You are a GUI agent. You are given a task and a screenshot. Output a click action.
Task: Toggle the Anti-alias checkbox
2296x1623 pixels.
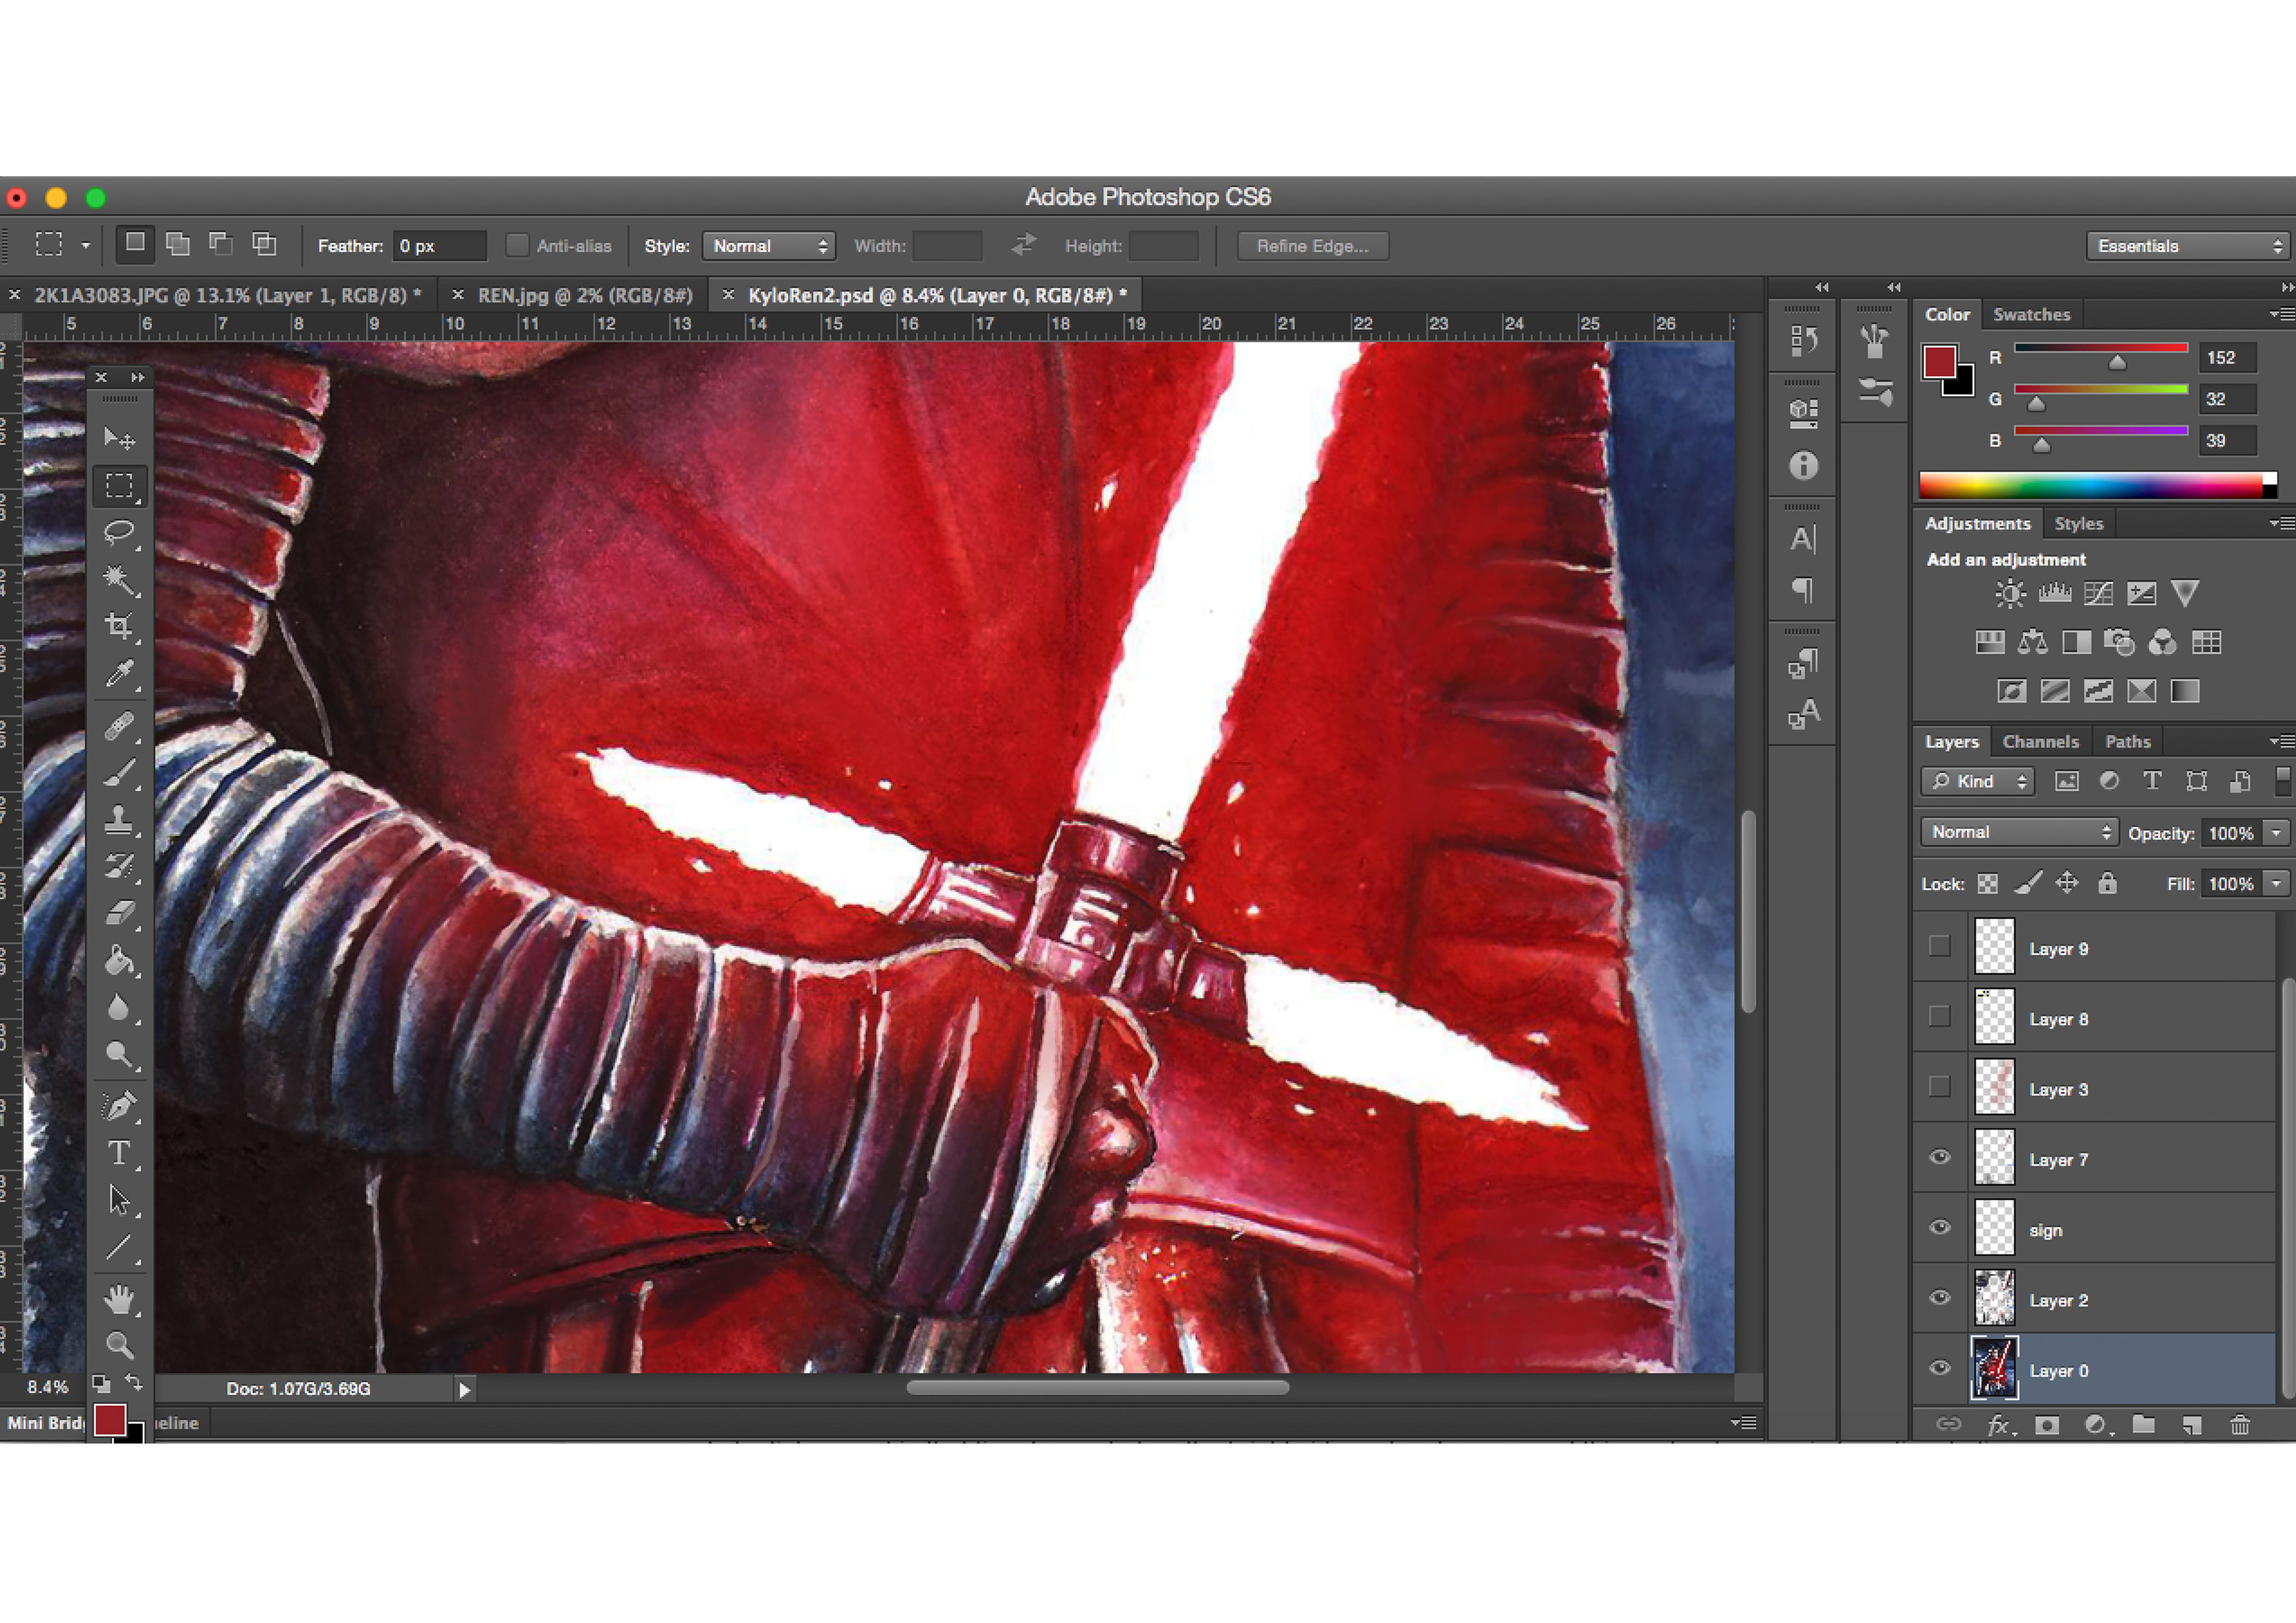pyautogui.click(x=517, y=245)
